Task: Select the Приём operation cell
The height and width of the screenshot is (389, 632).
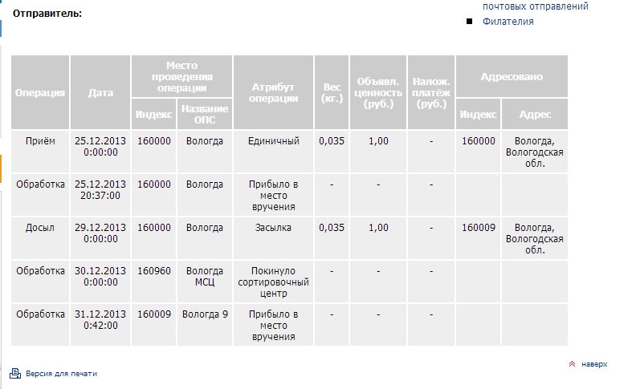Action: pyautogui.click(x=40, y=141)
